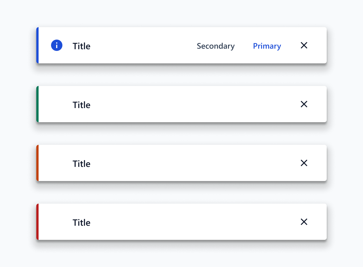Click empty white space in the red banner
The image size is (363, 267).
[x=193, y=222]
